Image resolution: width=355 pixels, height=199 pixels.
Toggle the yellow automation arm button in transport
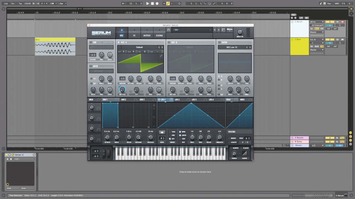(x=168, y=3)
